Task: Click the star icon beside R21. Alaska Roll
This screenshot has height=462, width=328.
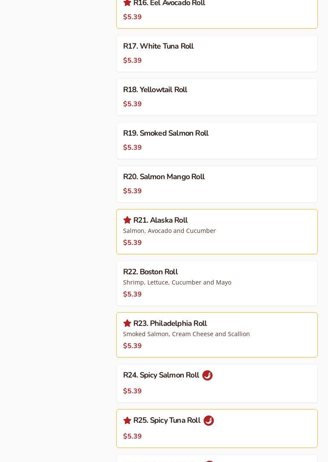Action: coord(127,220)
